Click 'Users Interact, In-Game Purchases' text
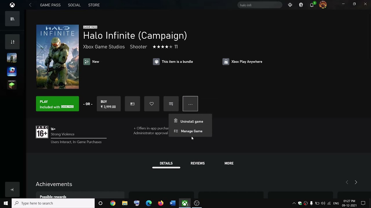 (x=76, y=142)
